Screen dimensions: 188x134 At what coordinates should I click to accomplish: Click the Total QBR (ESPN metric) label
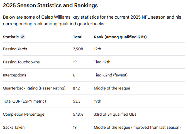(25, 101)
